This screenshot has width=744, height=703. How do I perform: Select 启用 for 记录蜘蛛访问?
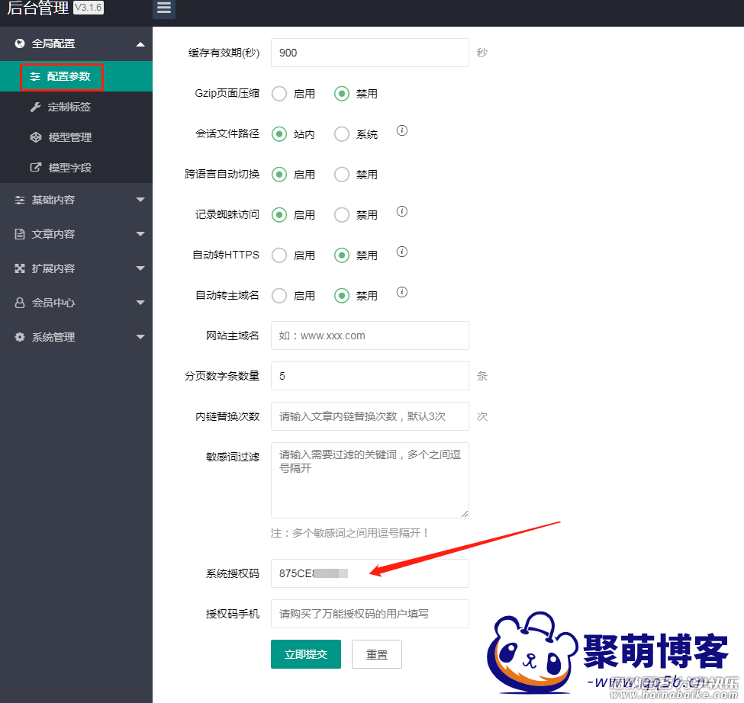(x=279, y=215)
